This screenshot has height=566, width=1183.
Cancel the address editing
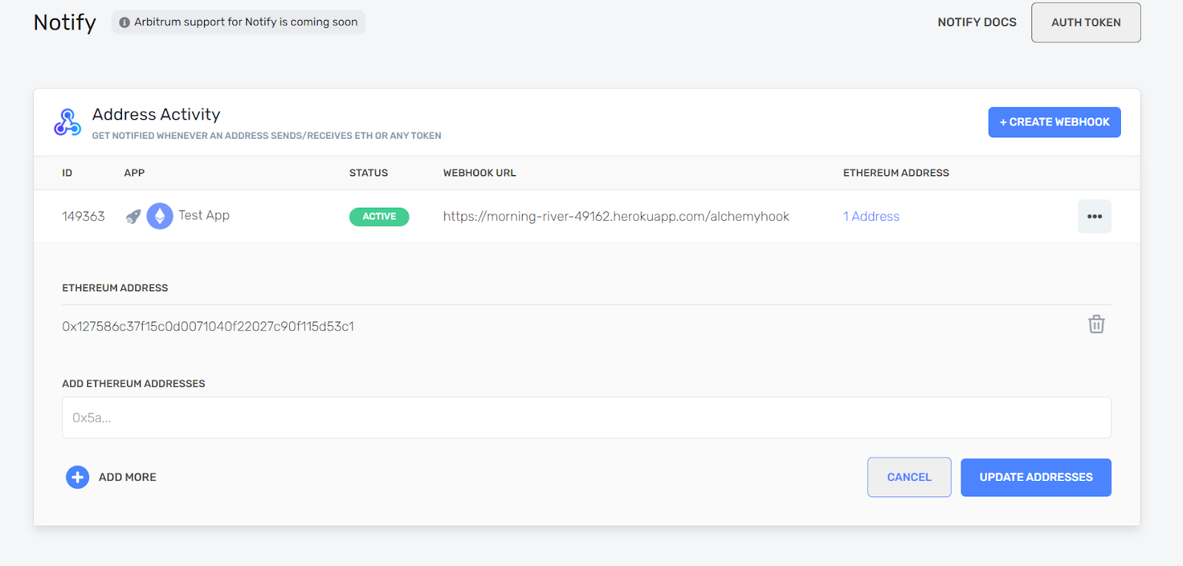[x=909, y=477]
